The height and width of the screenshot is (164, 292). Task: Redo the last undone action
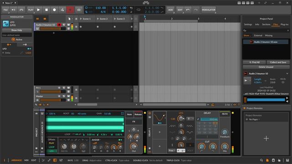coord(196,10)
